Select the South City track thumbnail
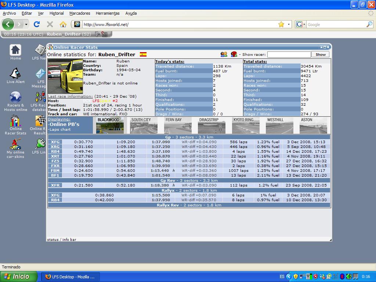Viewport: 376px width, 282px height. point(144,126)
